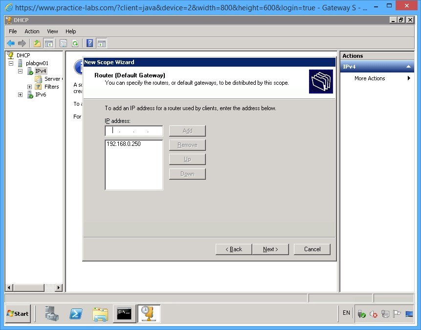Cancel the New Scope Wizard

pyautogui.click(x=312, y=249)
